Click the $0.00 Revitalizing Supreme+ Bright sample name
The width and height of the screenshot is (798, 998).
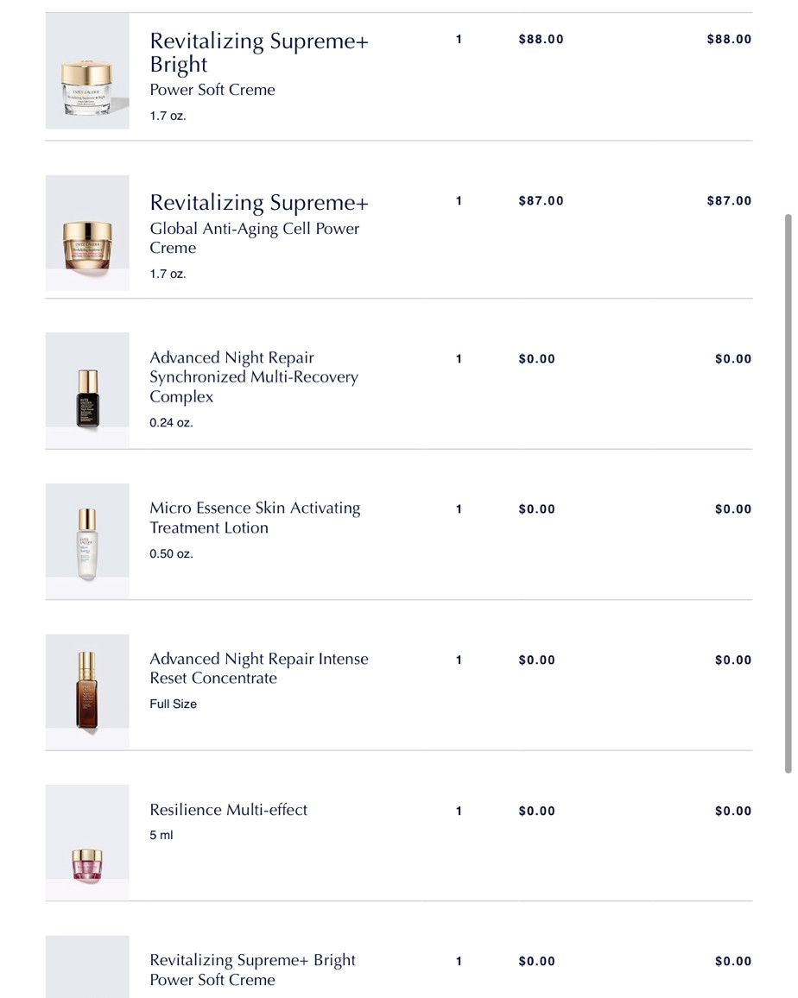pyautogui.click(x=252, y=970)
